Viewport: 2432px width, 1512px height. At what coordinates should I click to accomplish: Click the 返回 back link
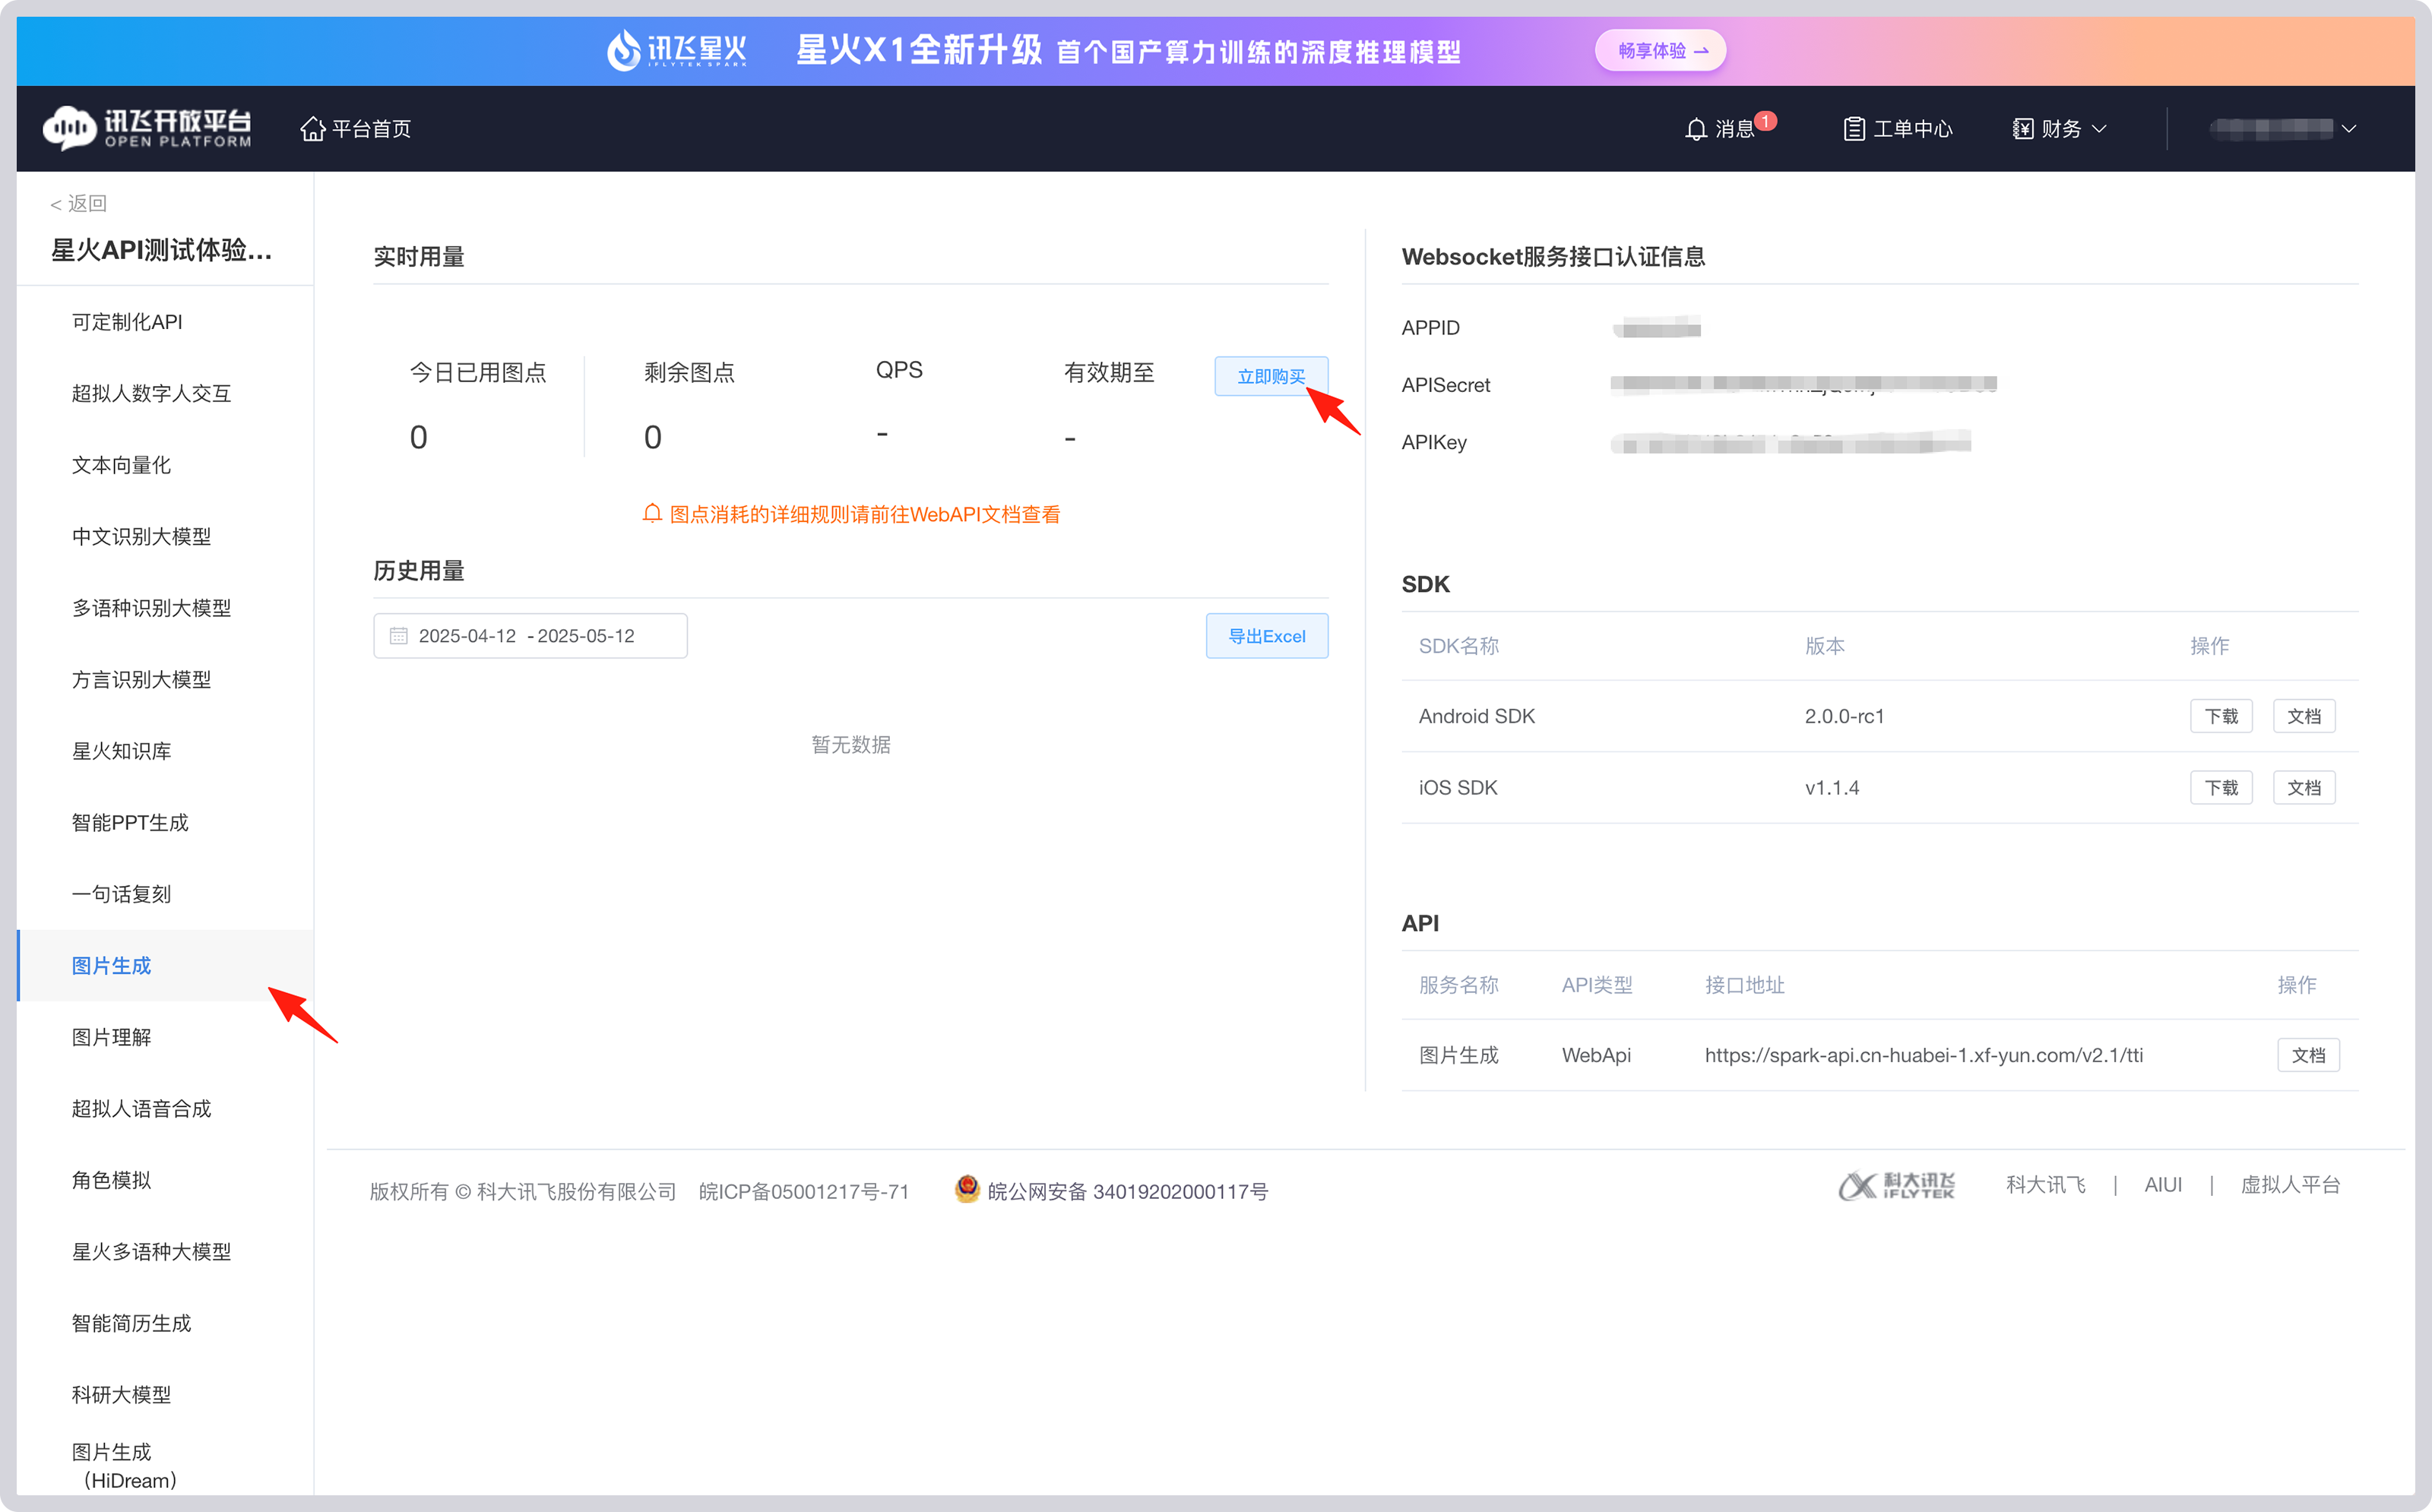[x=80, y=203]
